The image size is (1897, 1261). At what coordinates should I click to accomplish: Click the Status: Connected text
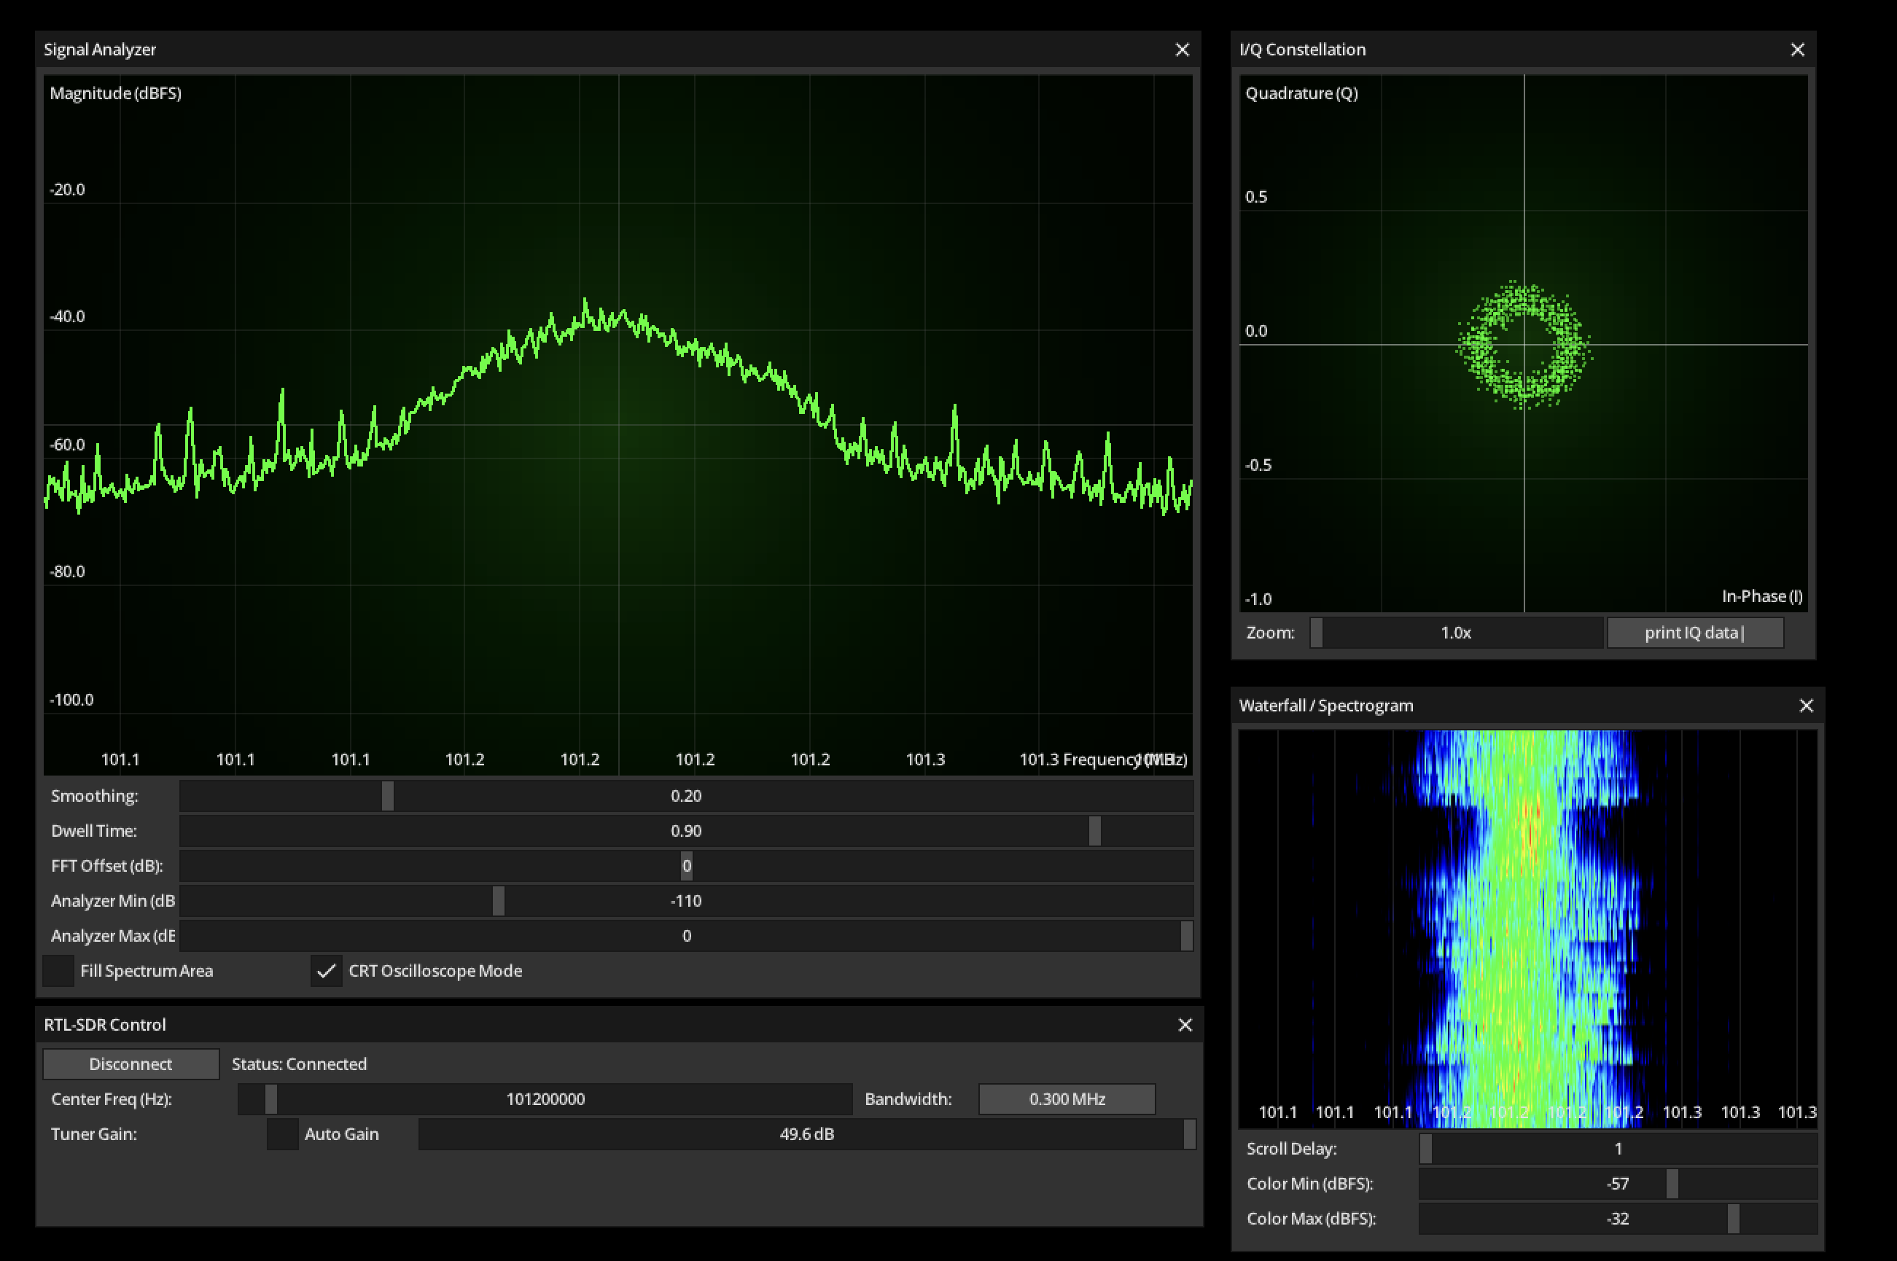299,1064
